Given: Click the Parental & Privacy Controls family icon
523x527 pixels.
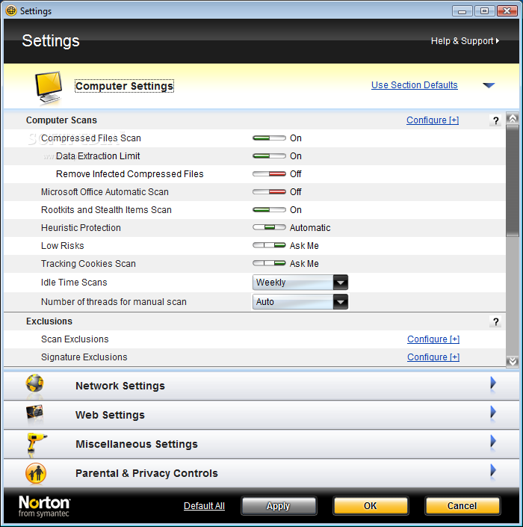Looking at the screenshot, I should point(36,473).
